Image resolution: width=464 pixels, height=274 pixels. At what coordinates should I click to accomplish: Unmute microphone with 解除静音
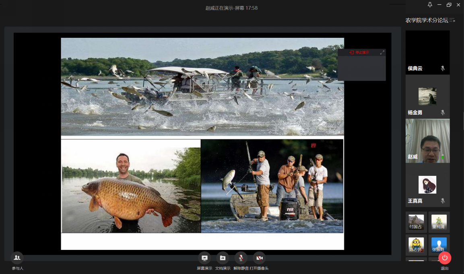241,258
